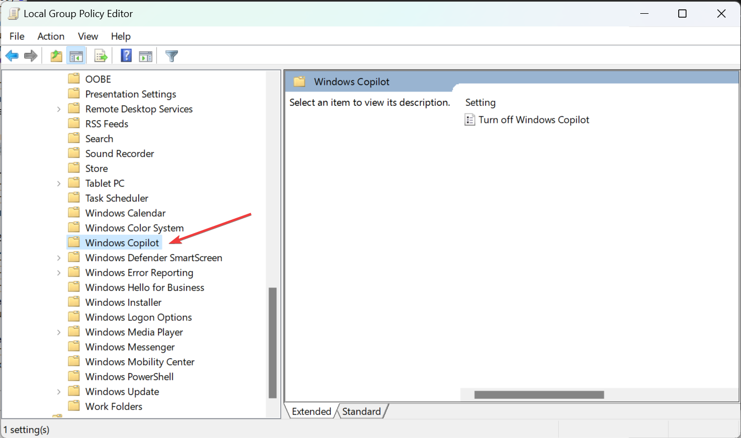The height and width of the screenshot is (438, 741).
Task: Select the Windows Update tree item
Action: 122,391
